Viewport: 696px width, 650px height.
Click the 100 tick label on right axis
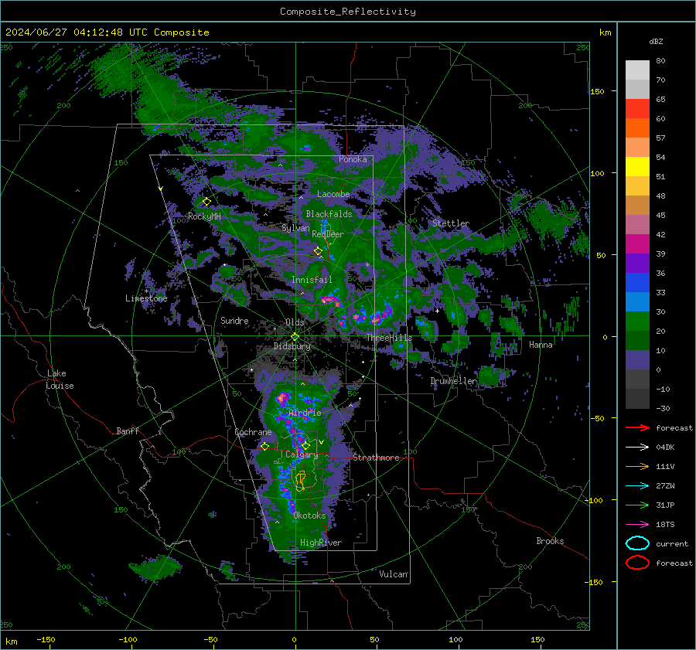pos(597,173)
